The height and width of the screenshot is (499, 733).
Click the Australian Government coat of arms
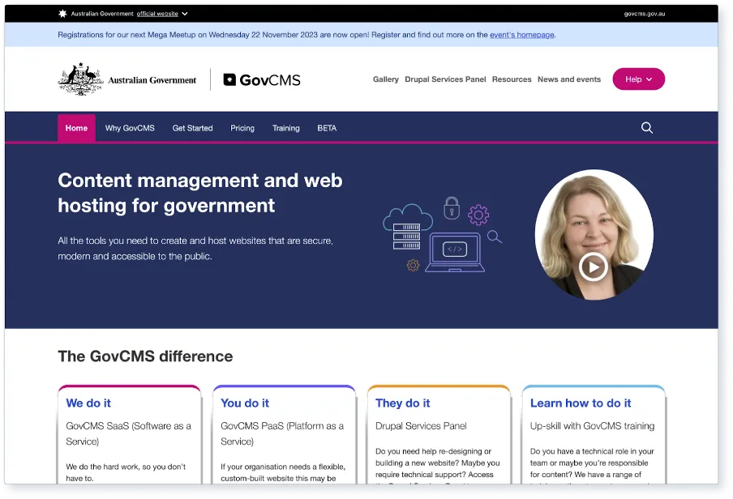(80, 80)
